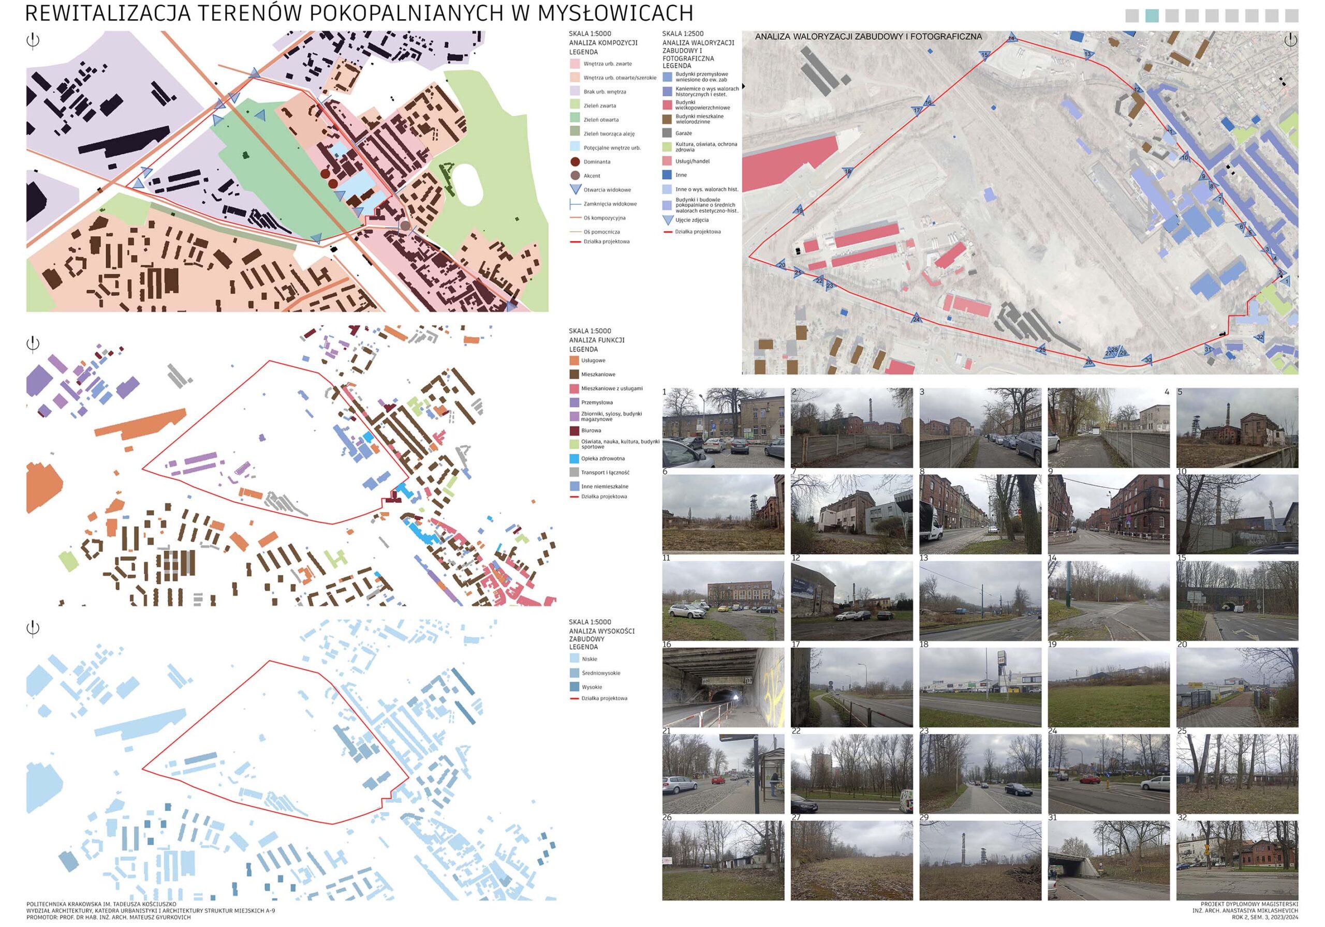Click Otwarcia widokowe triangle legend symbol
1325x927 pixels.
pyautogui.click(x=575, y=189)
